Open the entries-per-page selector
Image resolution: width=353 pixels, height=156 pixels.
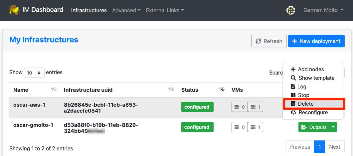coord(34,73)
